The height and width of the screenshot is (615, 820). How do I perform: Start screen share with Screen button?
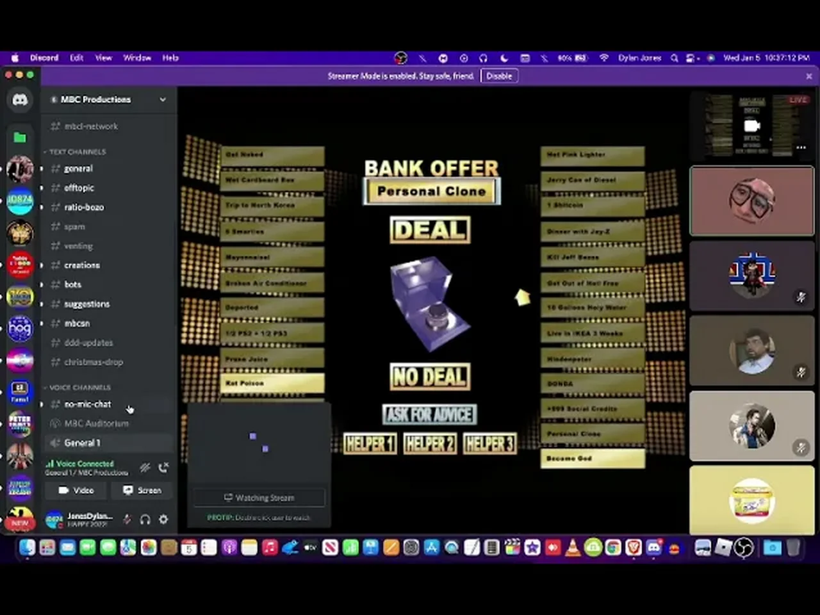tap(142, 490)
